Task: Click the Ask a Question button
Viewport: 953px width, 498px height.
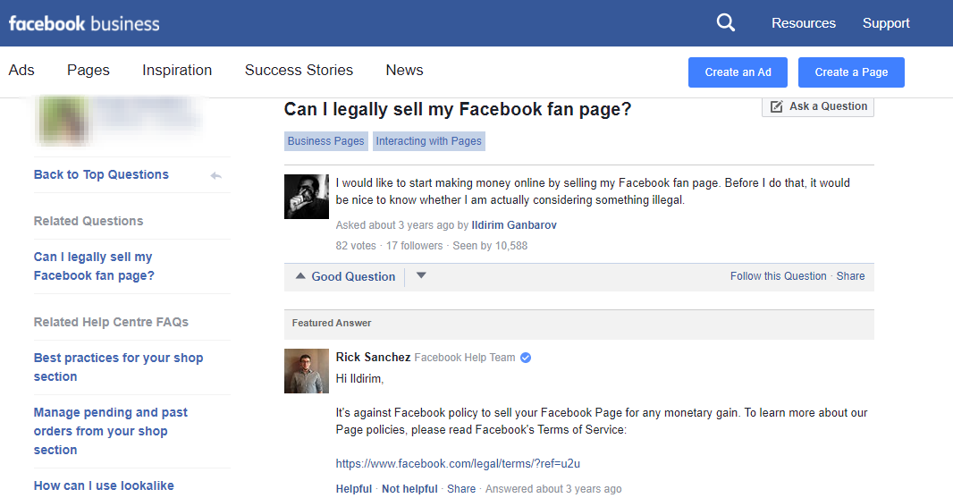Action: [x=818, y=106]
